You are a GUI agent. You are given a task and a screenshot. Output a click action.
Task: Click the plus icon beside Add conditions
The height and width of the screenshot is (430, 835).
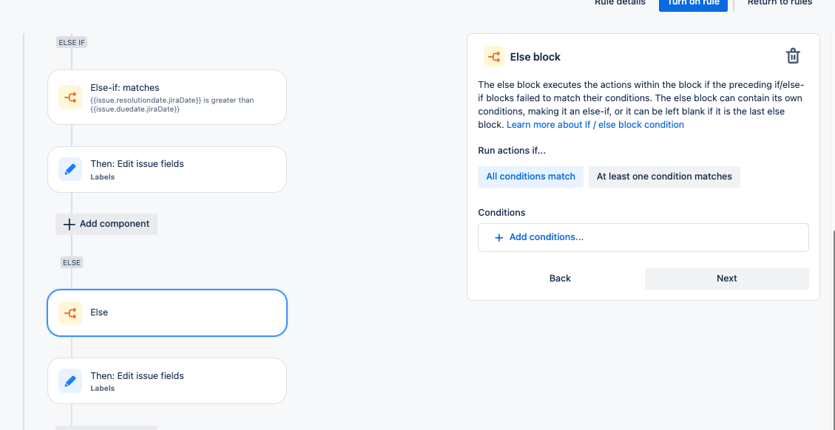499,237
